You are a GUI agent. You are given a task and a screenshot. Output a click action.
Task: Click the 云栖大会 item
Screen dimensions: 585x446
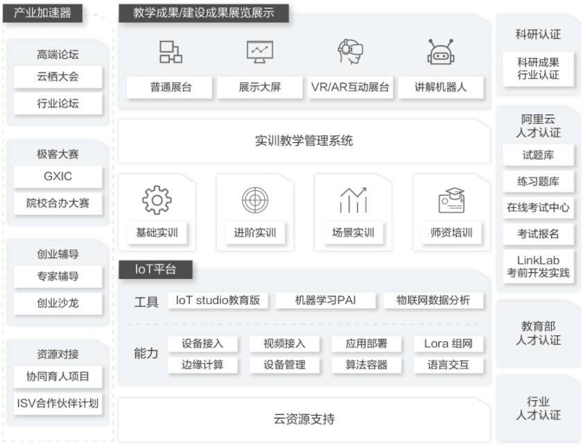pos(58,77)
